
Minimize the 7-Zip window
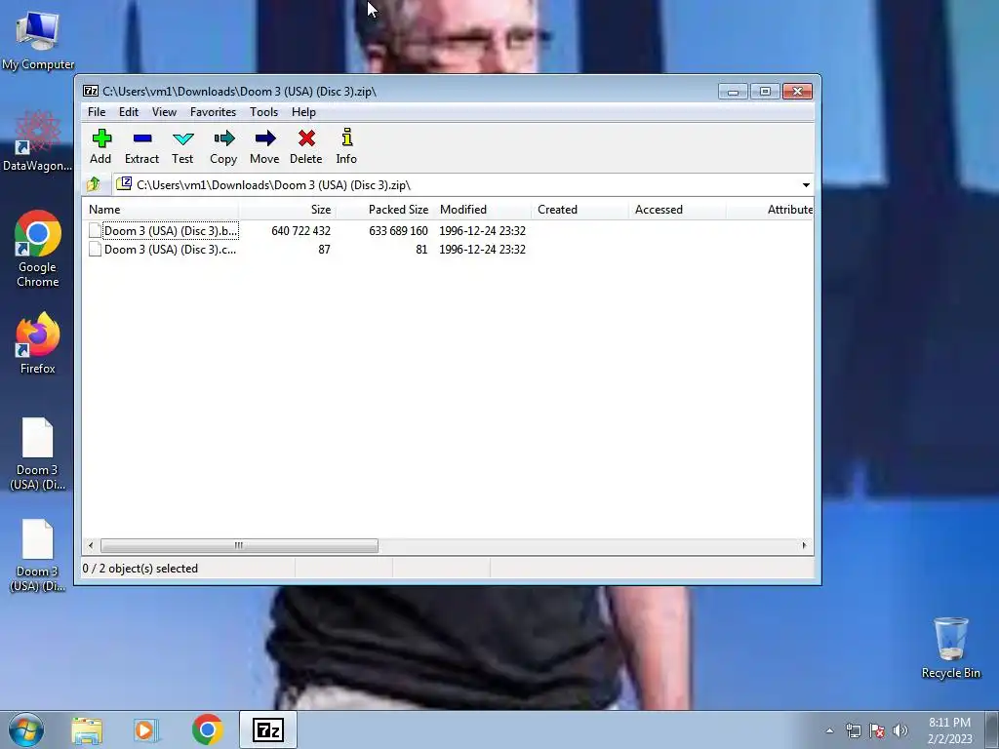tap(733, 91)
